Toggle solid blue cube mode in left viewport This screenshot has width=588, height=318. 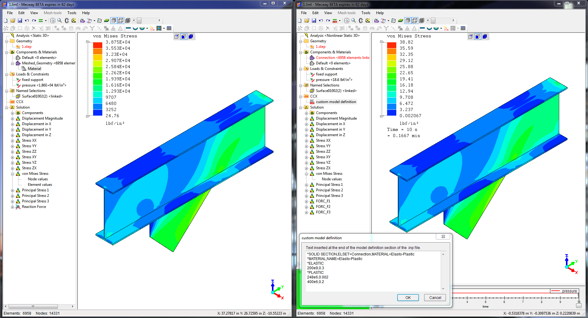point(191,36)
